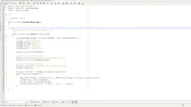Click the Shift Line Left icon
Screen dimensions: 191x107
(x=63, y=3)
